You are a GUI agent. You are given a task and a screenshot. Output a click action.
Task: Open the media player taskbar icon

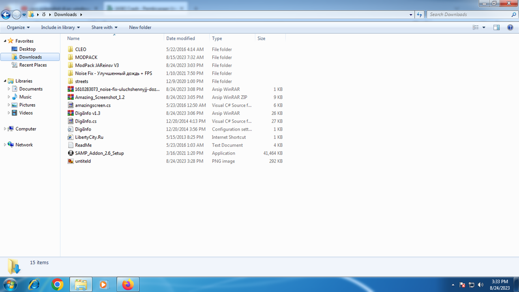[x=103, y=285]
